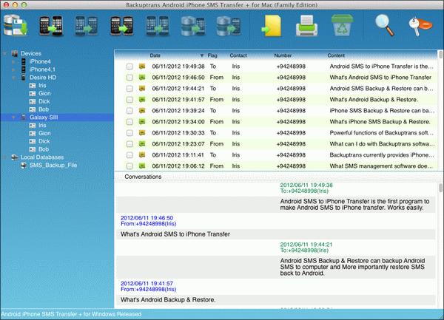Click the Android to iPhone transfer toolbar icon
Screen dimensions: 444x320
click(51, 26)
